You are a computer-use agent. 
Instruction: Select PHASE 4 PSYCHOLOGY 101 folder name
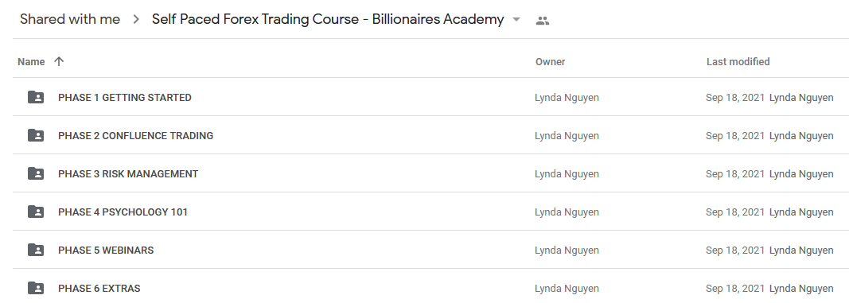pyautogui.click(x=123, y=212)
